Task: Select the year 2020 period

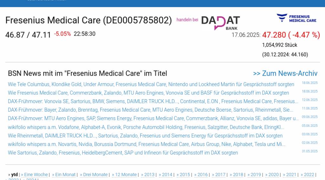Action: pyautogui.click(x=273, y=175)
